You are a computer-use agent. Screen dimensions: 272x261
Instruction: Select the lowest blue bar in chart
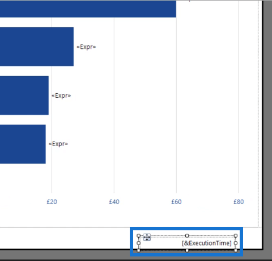23,144
